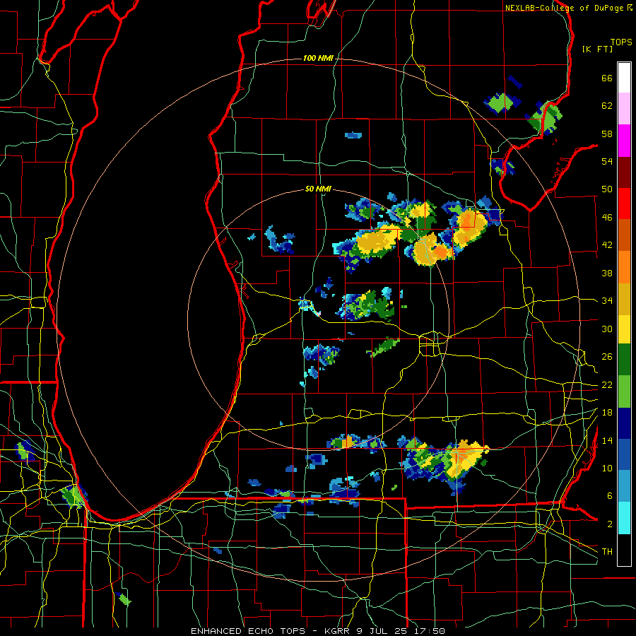The image size is (636, 636).
Task: Choose the navy blue legend color band
Action: (x=624, y=423)
